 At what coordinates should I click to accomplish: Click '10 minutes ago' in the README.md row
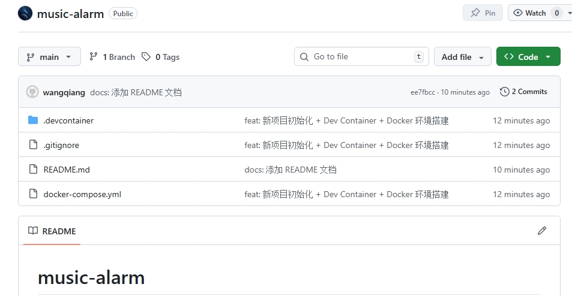point(522,170)
